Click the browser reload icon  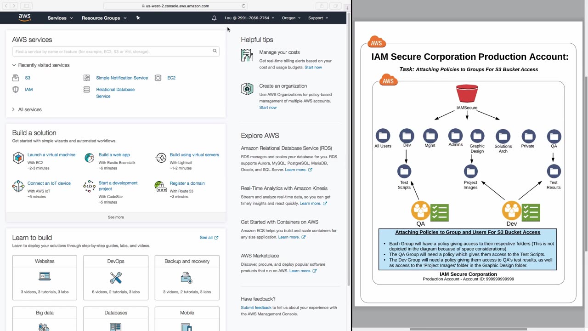[x=243, y=6]
